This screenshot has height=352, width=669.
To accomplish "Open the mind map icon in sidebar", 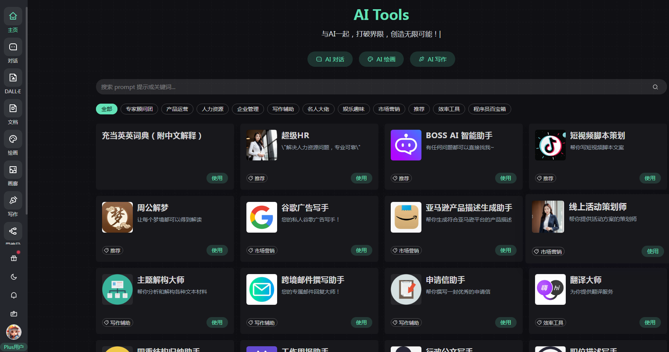I will click(x=13, y=231).
